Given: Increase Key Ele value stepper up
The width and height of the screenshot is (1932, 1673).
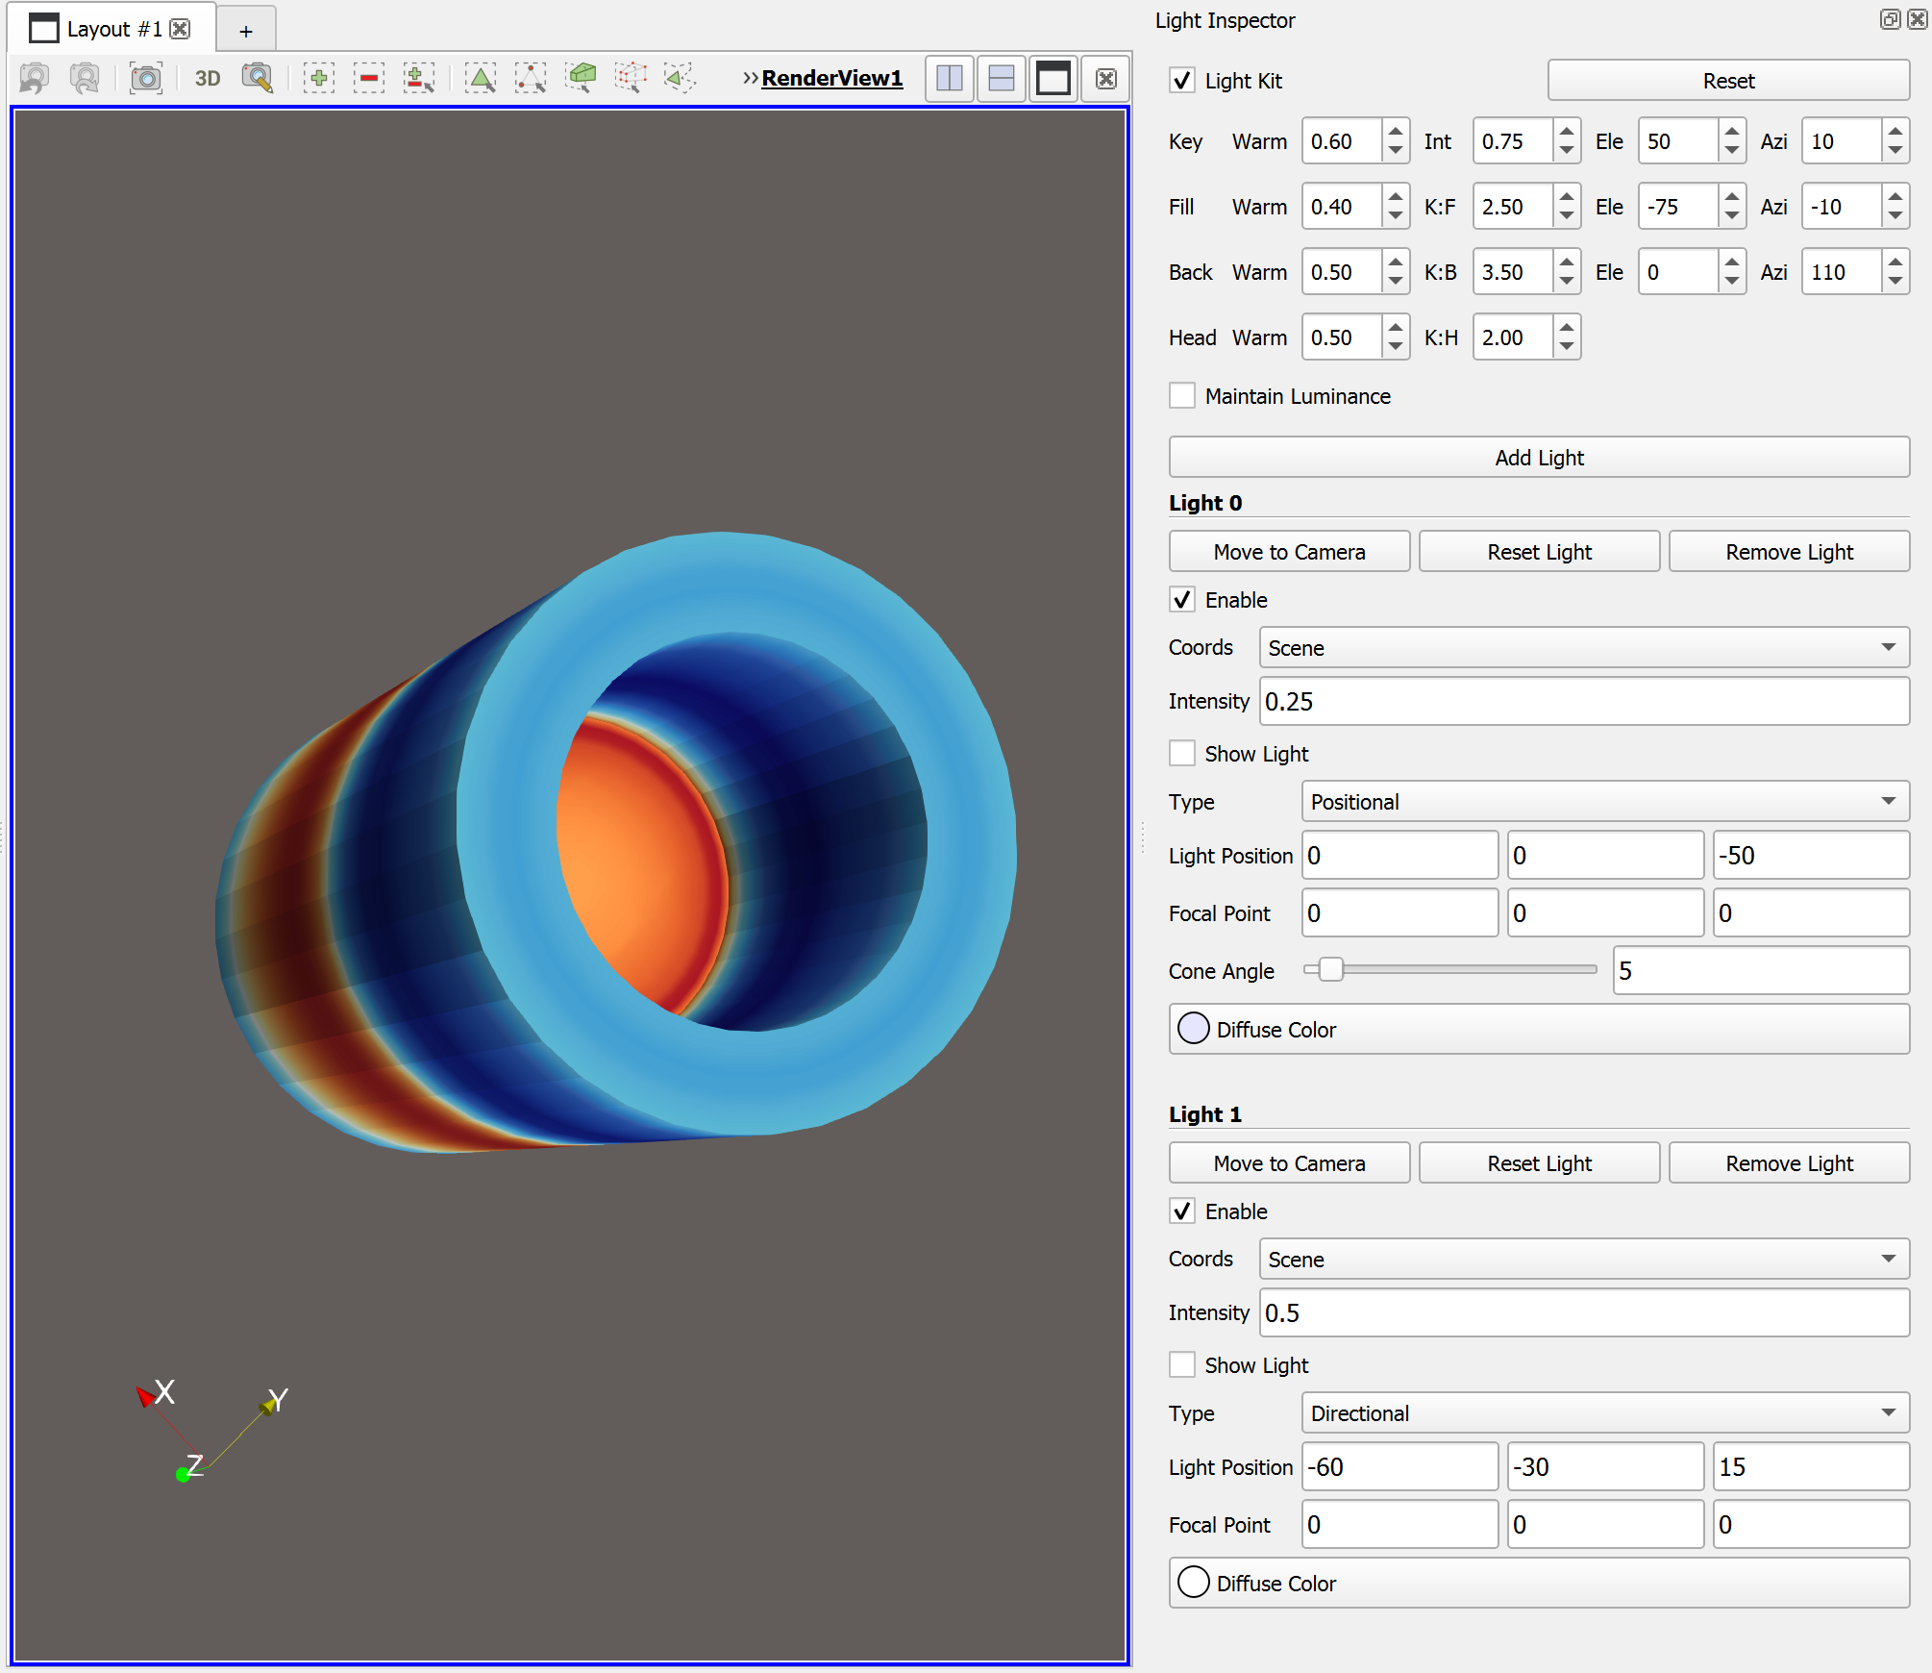Looking at the screenshot, I should tap(1731, 131).
